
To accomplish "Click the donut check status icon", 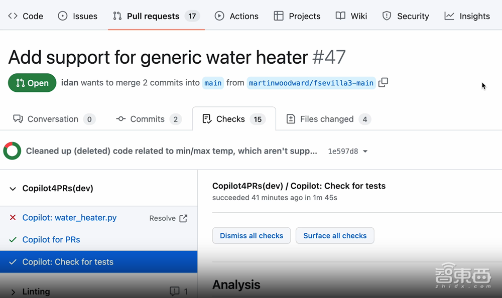I will click(x=12, y=151).
